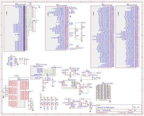The height and width of the screenshot is (116, 144).
Task: Click the REV 1.0 field in title block
Action: [x=137, y=107]
